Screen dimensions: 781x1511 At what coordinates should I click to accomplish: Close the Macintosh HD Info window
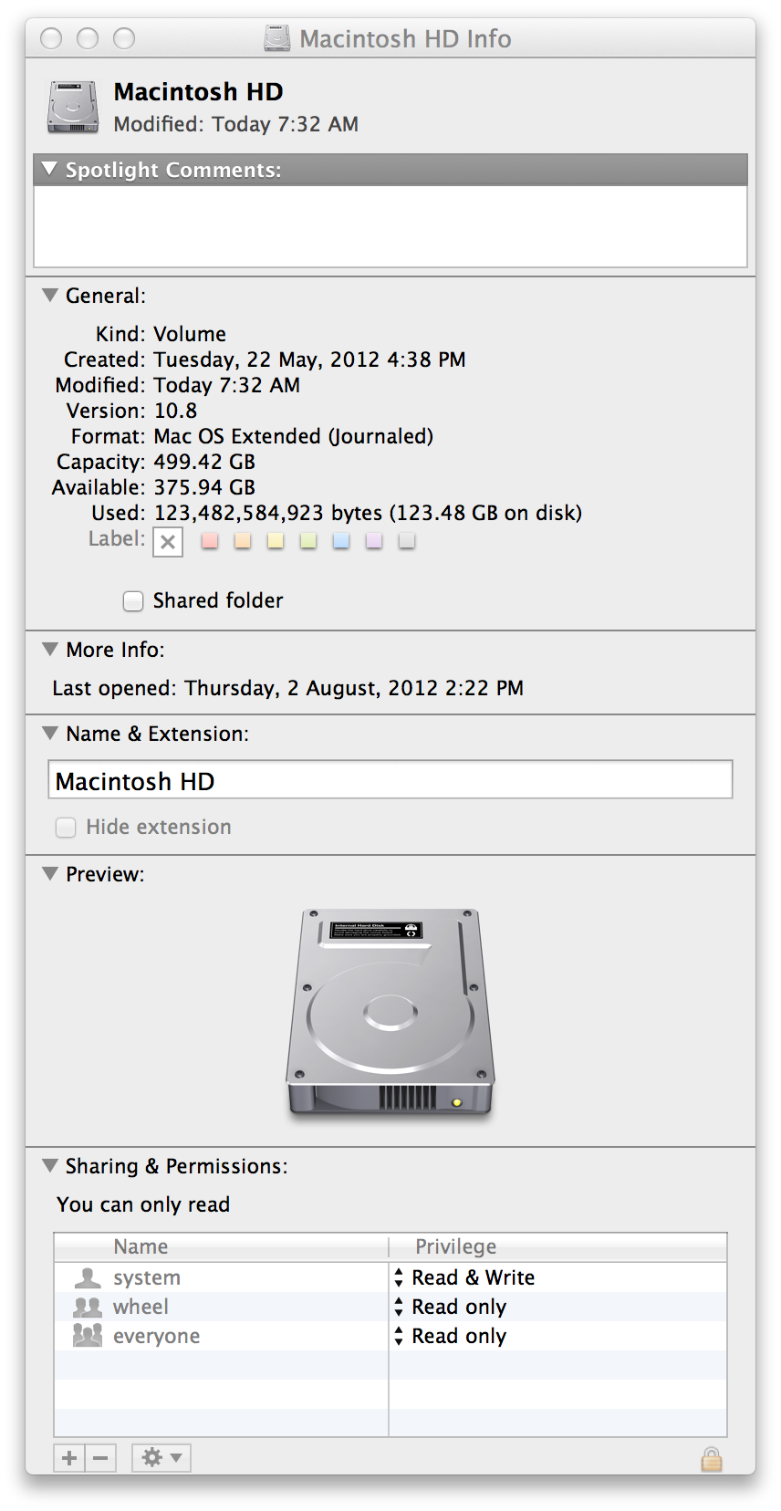pos(52,38)
